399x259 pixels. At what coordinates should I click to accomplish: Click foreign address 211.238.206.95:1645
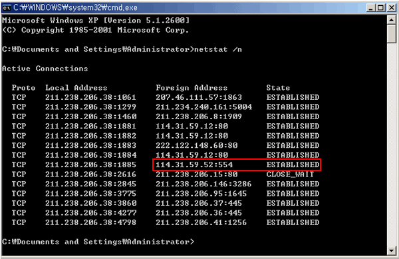[201, 194]
